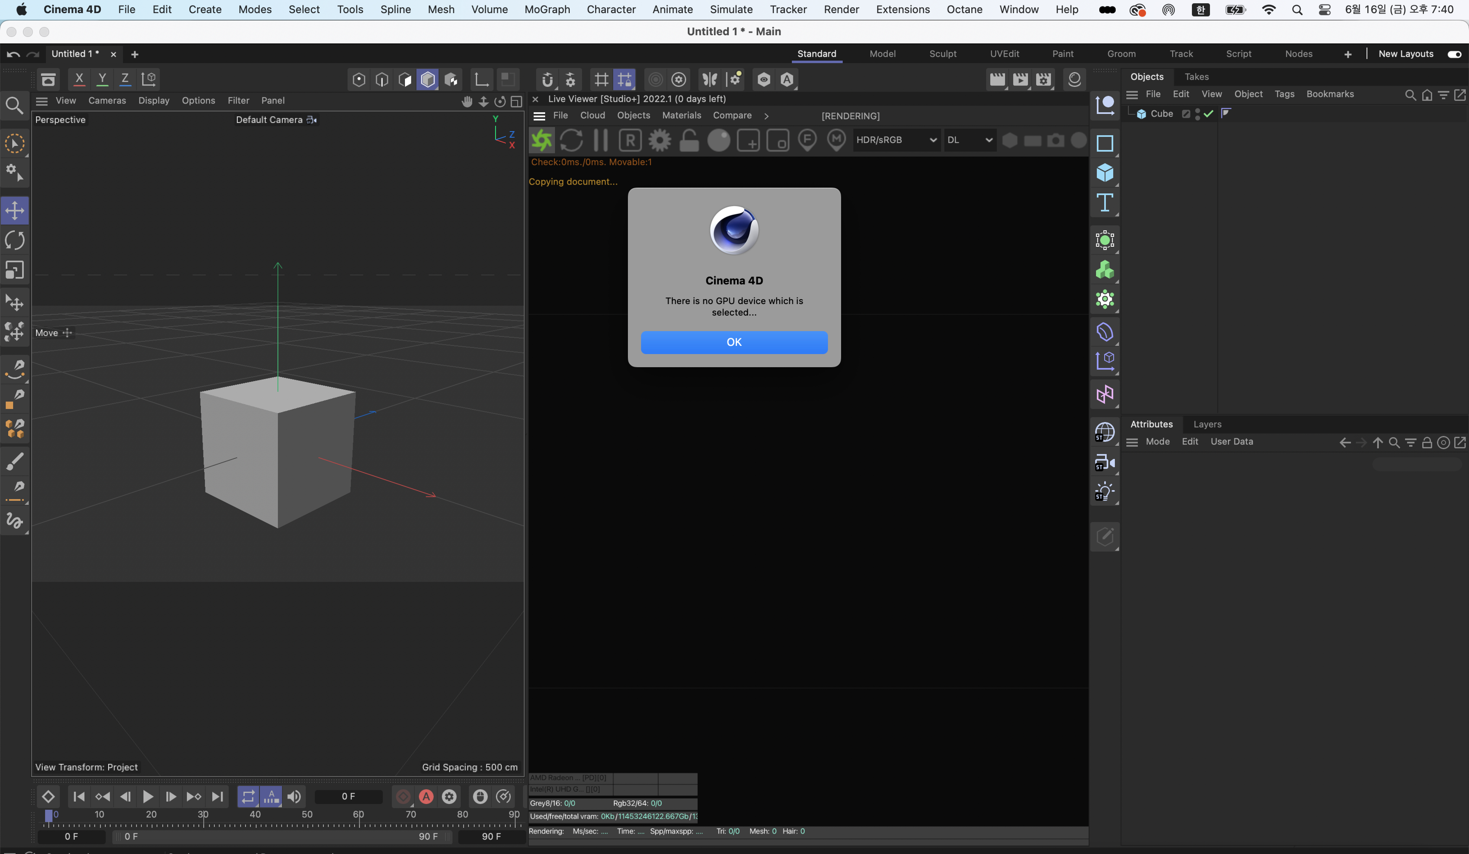This screenshot has height=854, width=1469.
Task: Switch to the Sculpt layout tab
Action: 943,54
